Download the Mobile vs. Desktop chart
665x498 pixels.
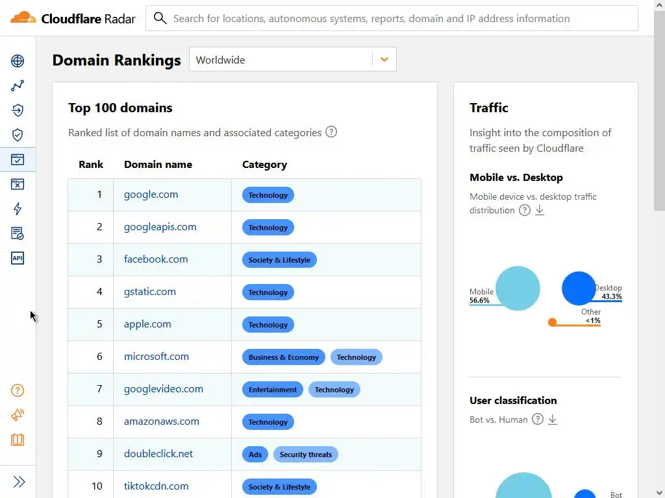tap(540, 210)
